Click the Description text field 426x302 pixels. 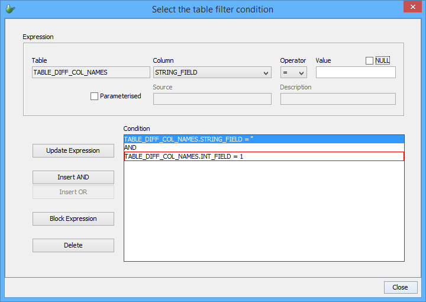point(337,99)
